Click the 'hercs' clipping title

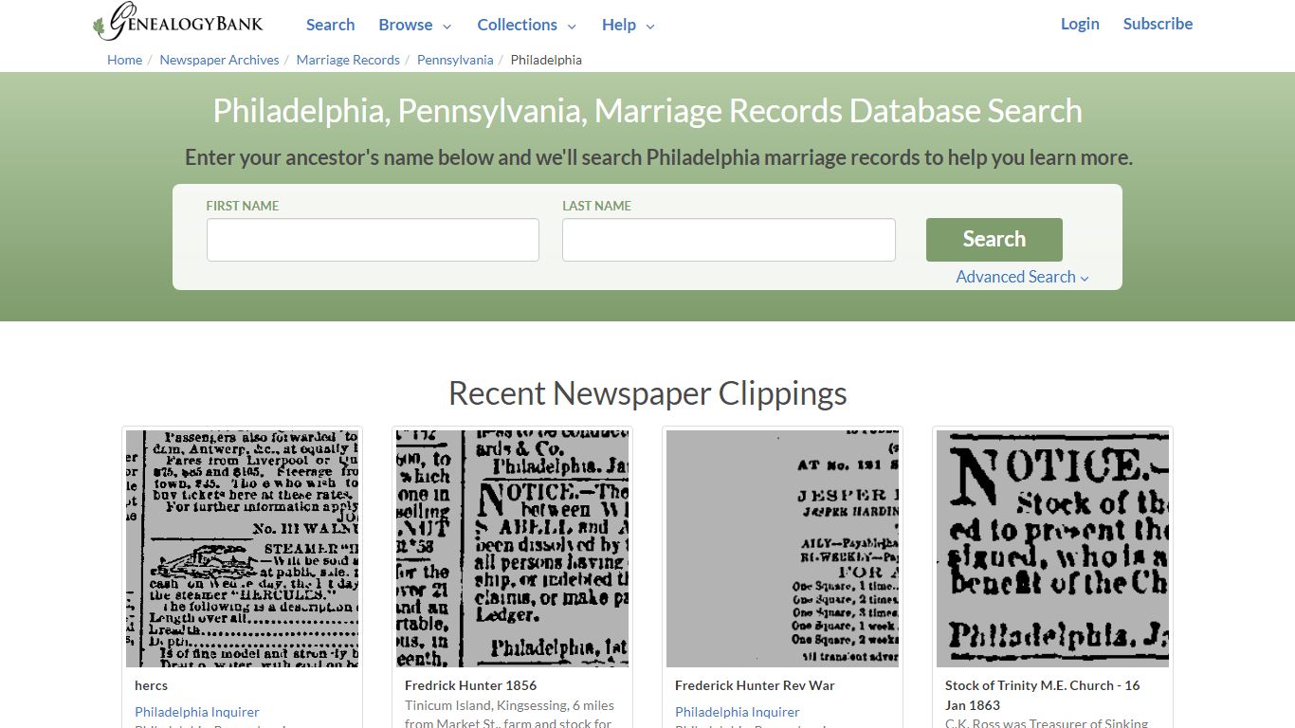(x=151, y=685)
